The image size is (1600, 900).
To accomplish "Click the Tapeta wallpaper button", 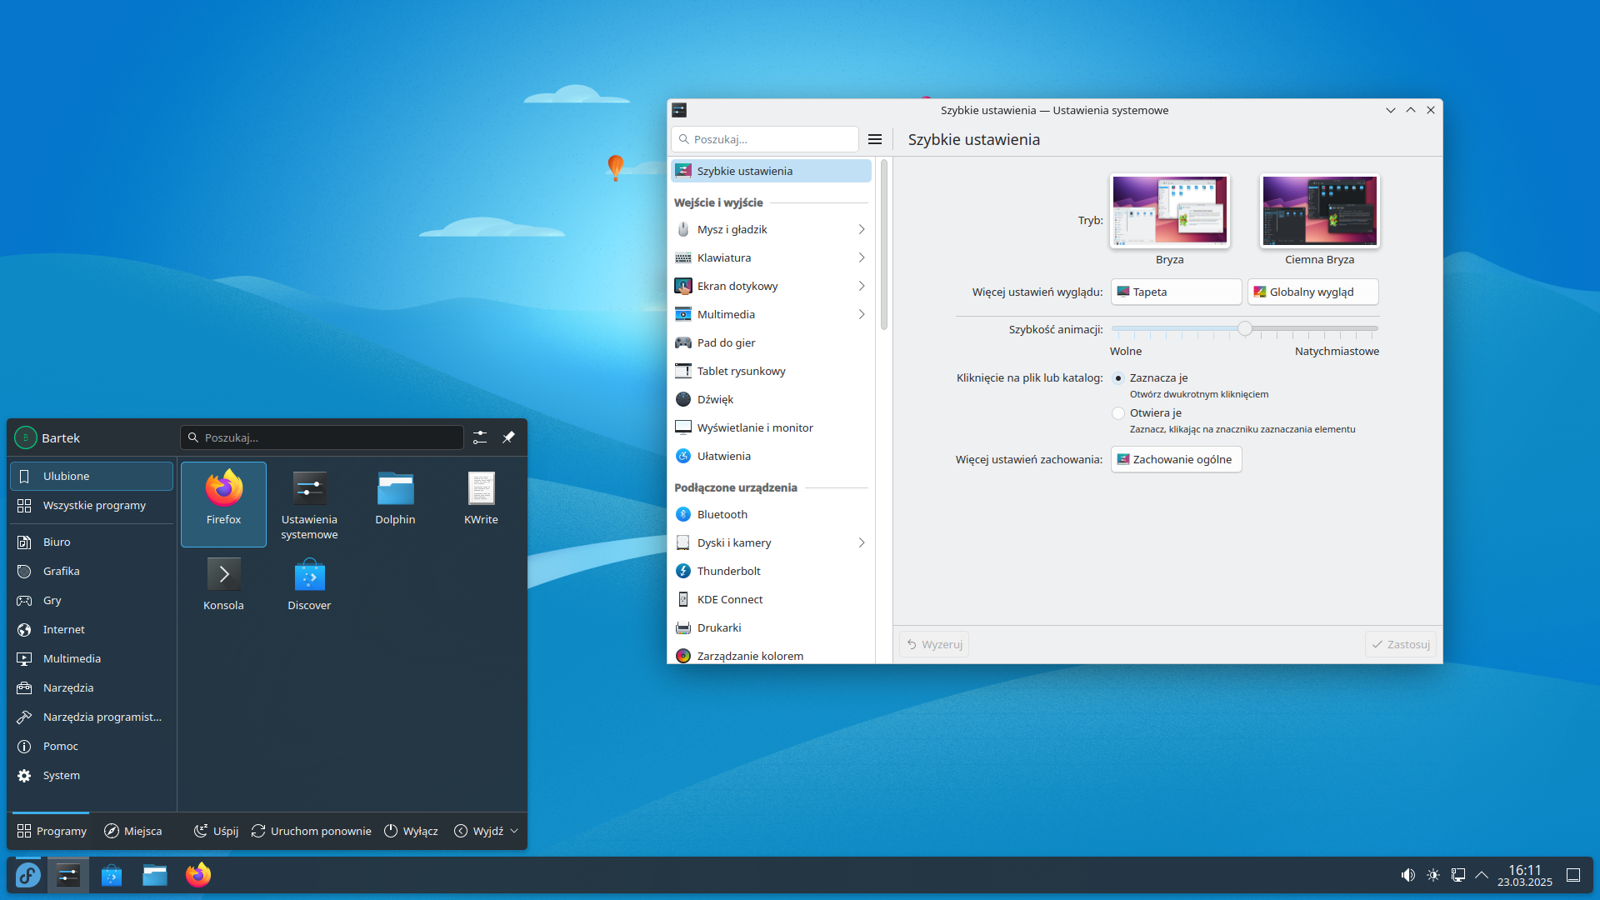I will (x=1176, y=292).
